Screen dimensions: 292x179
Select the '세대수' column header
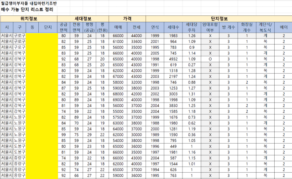173,27
